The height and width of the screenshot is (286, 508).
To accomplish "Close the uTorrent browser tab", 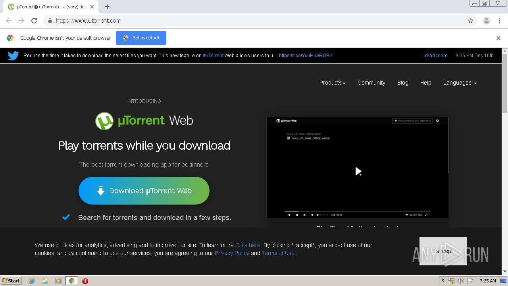I will tap(92, 7).
